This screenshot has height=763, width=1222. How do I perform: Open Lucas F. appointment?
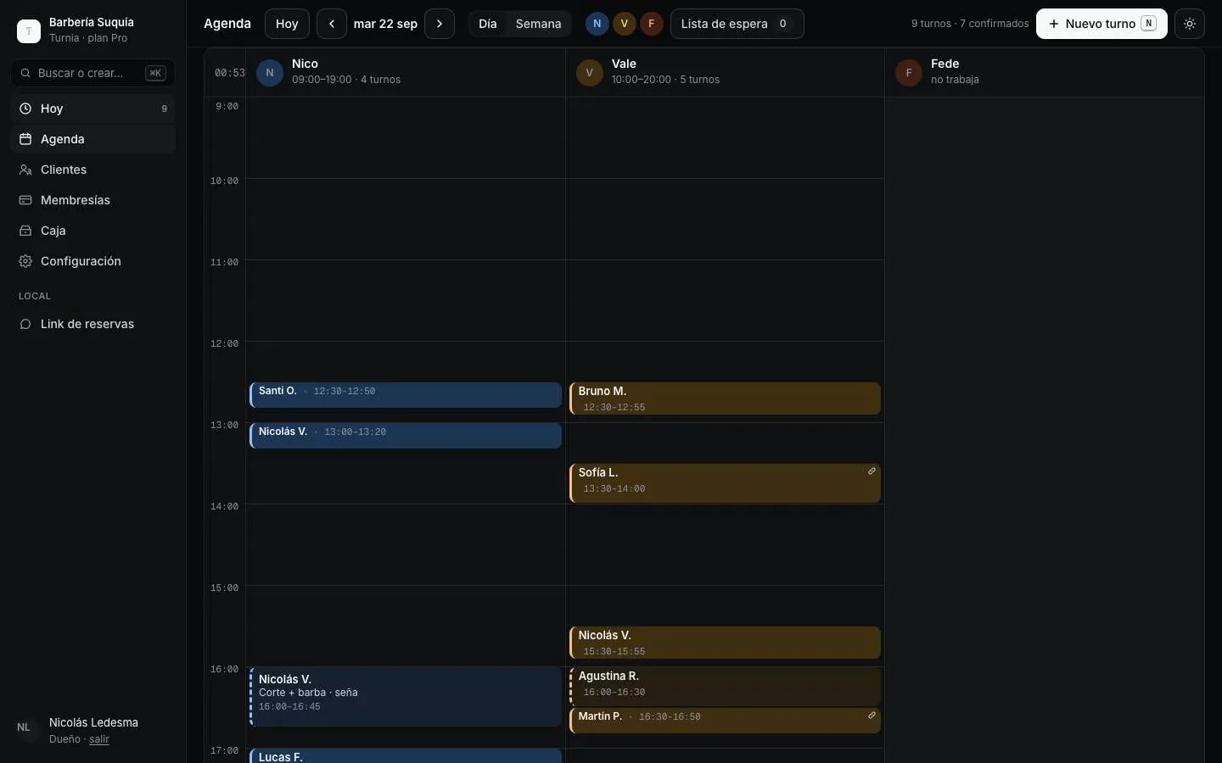point(406,756)
